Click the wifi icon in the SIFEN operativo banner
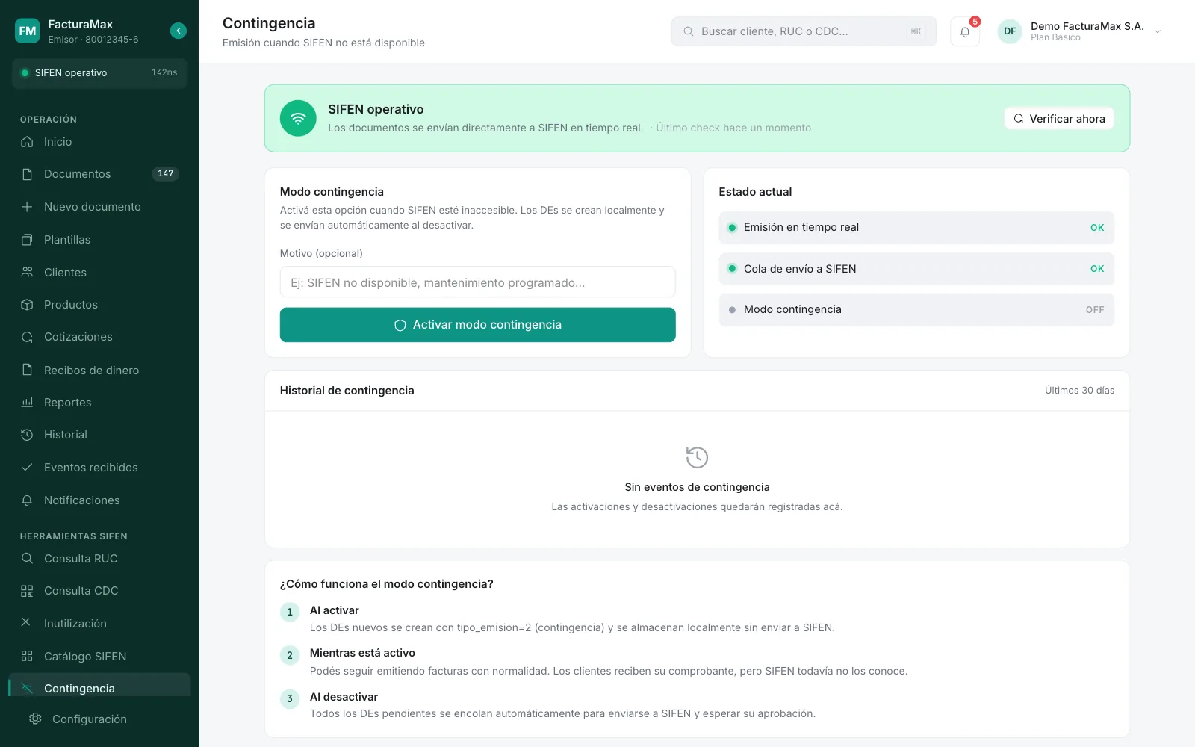The width and height of the screenshot is (1195, 747). click(x=298, y=118)
